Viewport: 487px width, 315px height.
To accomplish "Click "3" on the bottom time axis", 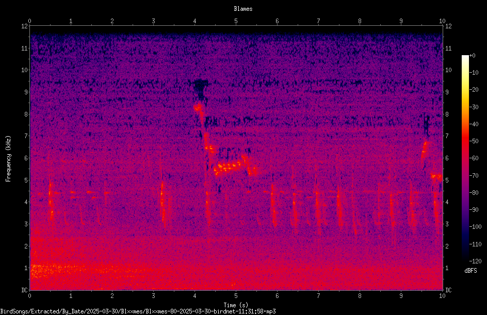I will point(153,296).
